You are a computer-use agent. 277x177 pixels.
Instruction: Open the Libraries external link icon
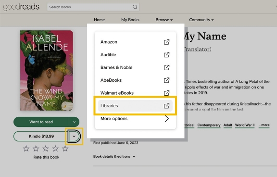tap(166, 106)
